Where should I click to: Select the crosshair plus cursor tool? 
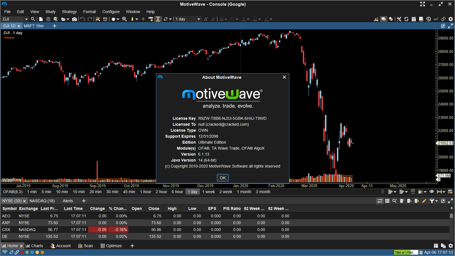[143, 19]
